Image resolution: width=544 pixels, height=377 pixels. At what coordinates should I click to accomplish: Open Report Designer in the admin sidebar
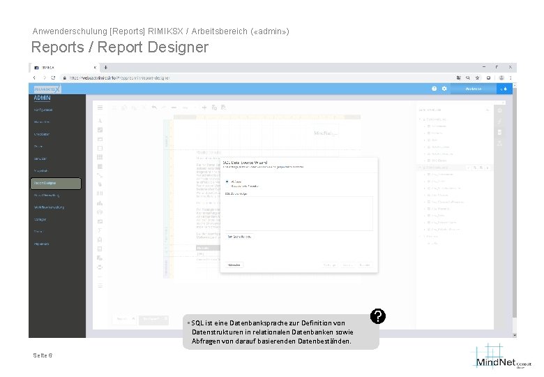point(56,184)
